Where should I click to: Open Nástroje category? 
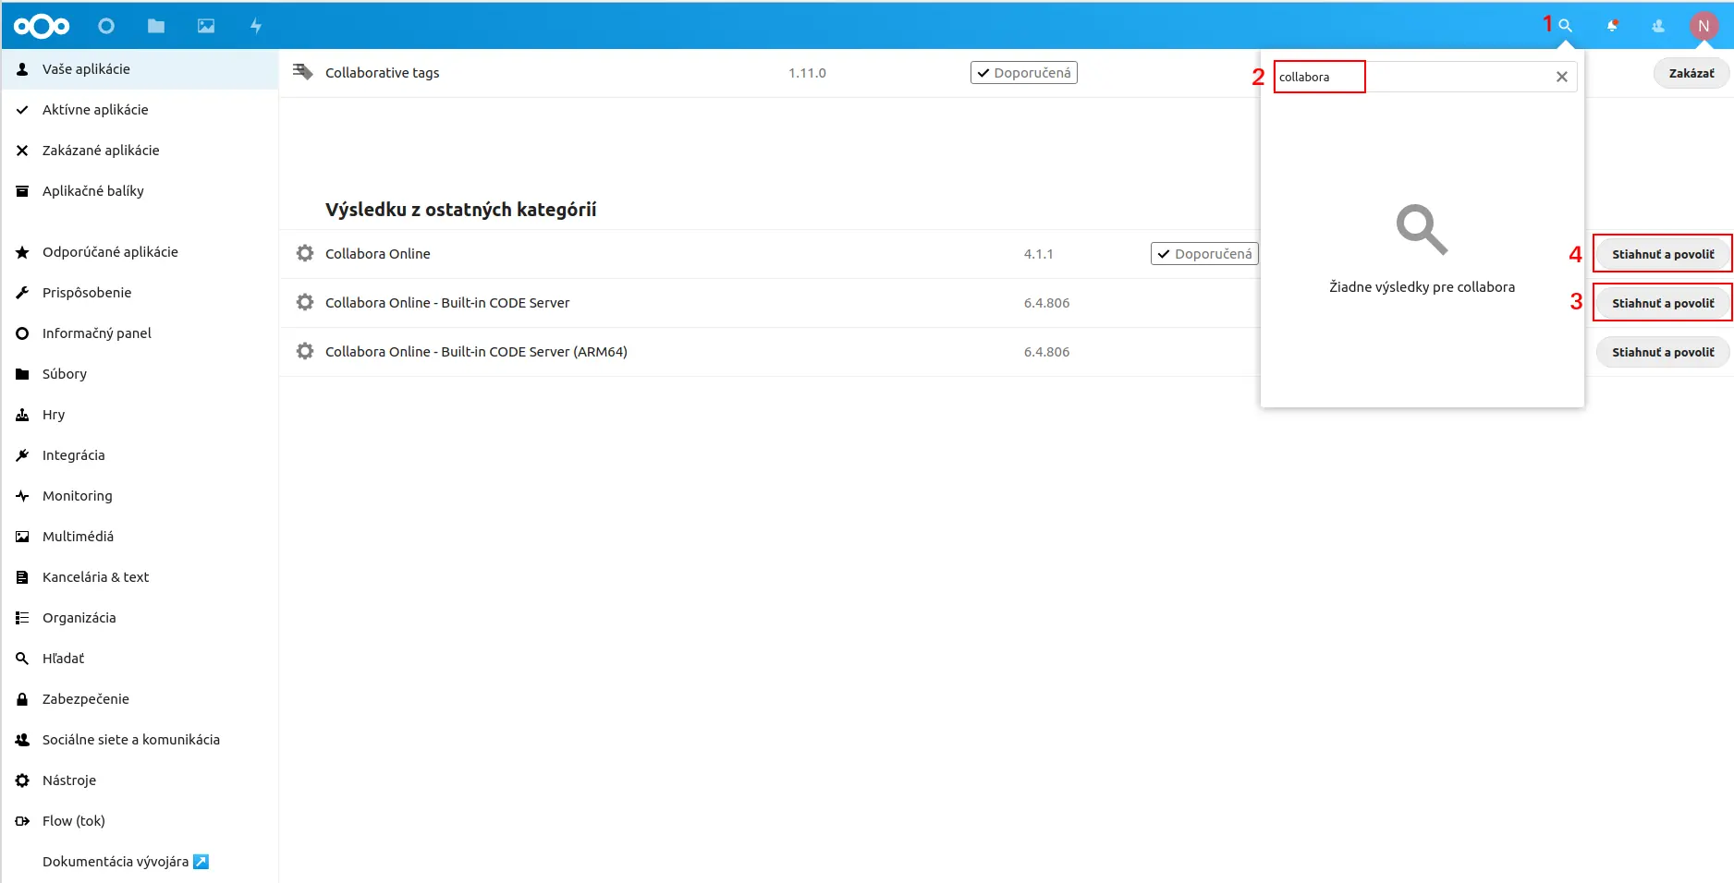pos(140,780)
